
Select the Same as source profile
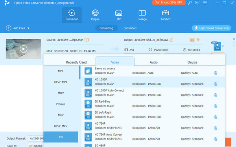(153, 71)
